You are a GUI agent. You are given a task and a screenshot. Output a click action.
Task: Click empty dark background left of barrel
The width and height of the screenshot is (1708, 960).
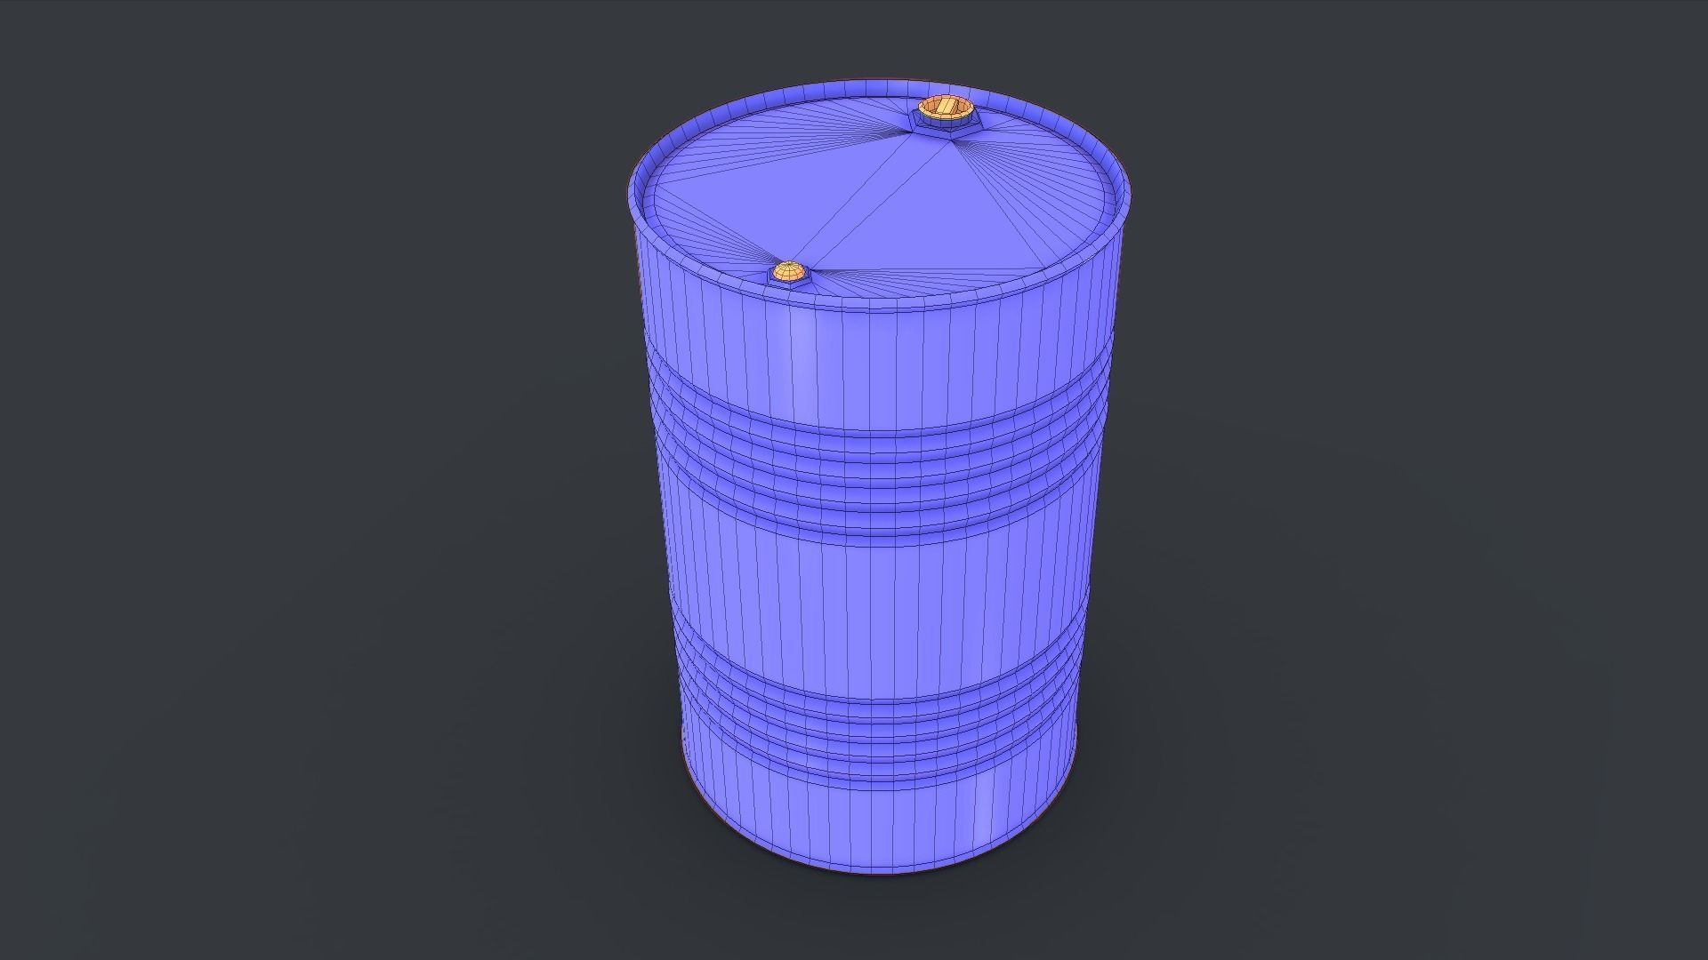pos(311,480)
